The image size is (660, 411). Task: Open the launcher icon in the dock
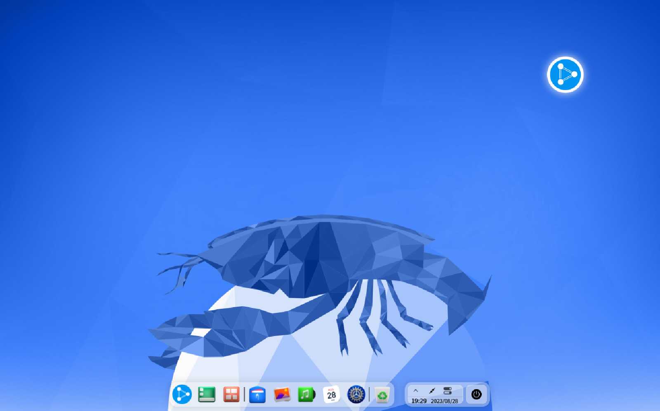pyautogui.click(x=182, y=395)
